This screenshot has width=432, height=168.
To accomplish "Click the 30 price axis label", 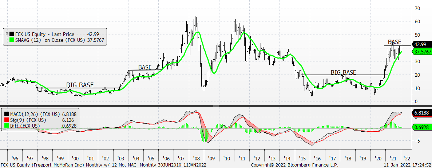I will [x=417, y=62].
